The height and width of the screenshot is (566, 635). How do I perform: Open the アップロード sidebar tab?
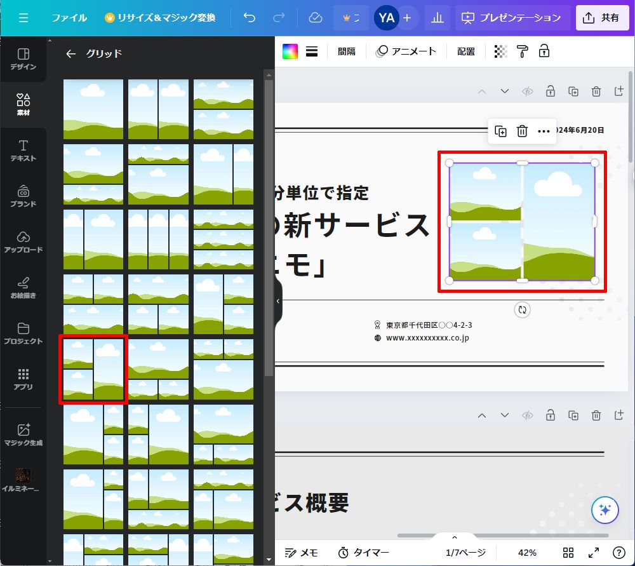tap(23, 242)
